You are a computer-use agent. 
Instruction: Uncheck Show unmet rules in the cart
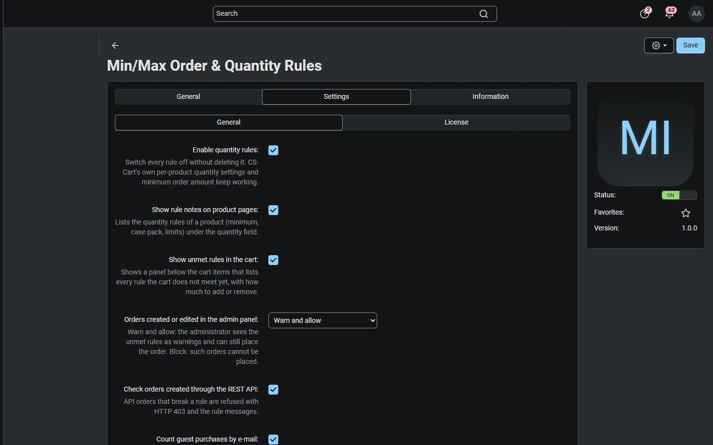tap(273, 260)
